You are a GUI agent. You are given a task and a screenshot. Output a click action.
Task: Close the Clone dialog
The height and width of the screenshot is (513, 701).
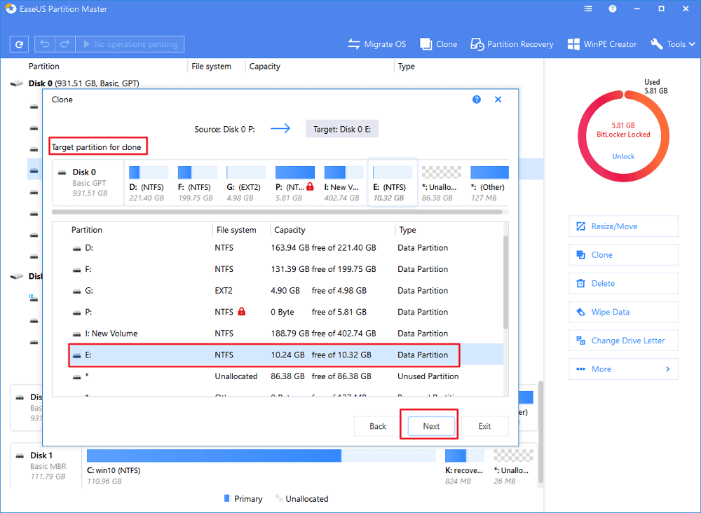(498, 100)
